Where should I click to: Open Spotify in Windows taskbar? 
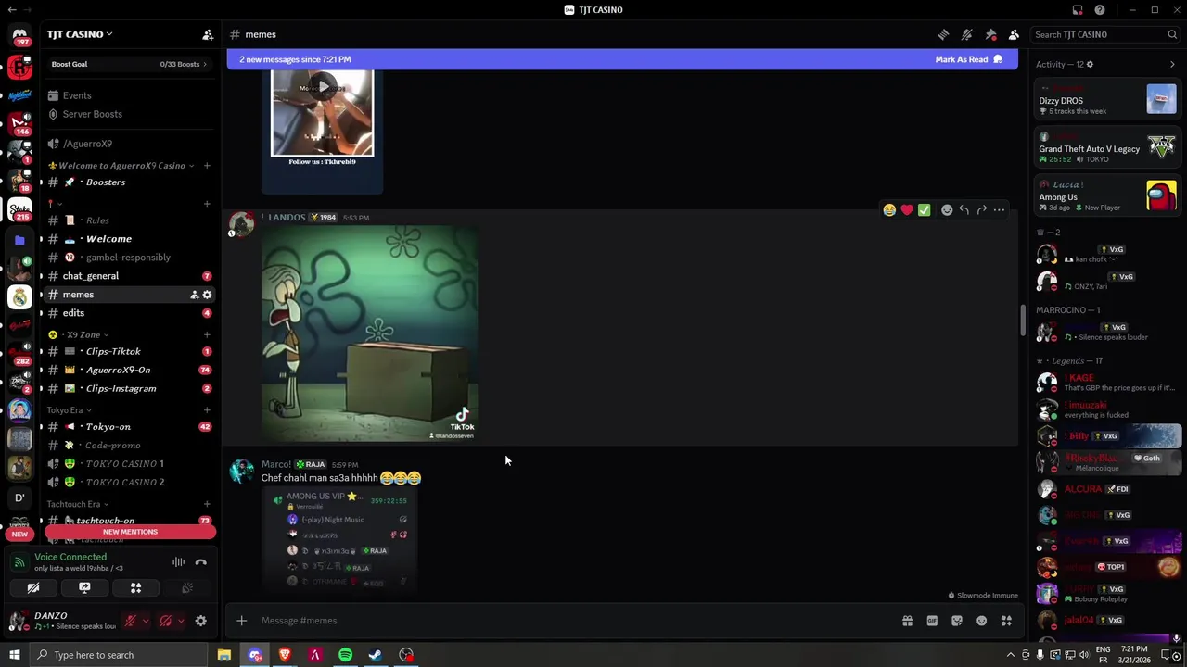345,655
